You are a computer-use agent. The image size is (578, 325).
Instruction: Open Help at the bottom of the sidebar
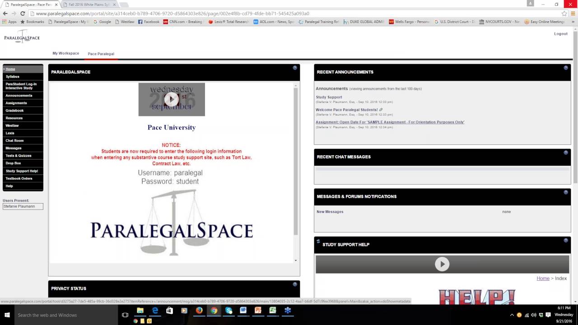pos(23,186)
